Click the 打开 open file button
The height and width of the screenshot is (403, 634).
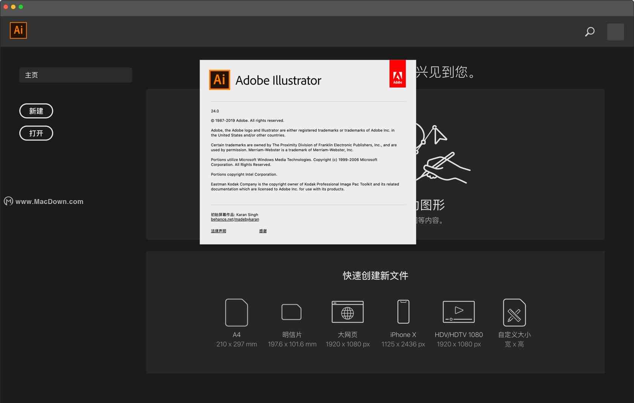click(36, 133)
